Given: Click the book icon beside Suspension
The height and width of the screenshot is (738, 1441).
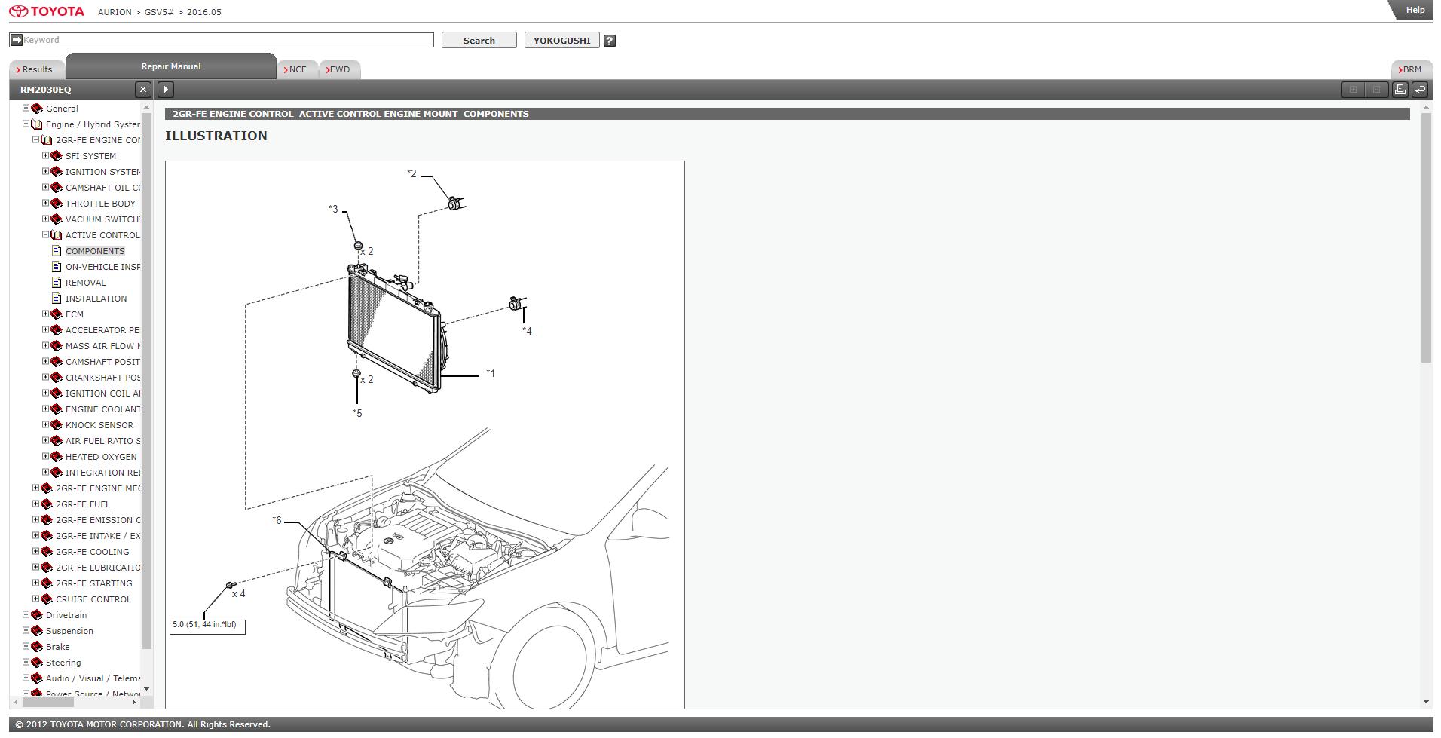Looking at the screenshot, I should (x=36, y=631).
